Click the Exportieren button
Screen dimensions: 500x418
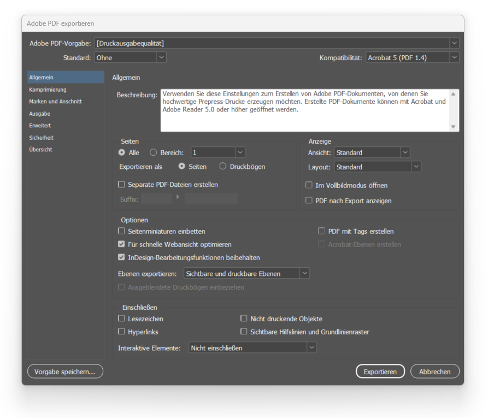(380, 371)
